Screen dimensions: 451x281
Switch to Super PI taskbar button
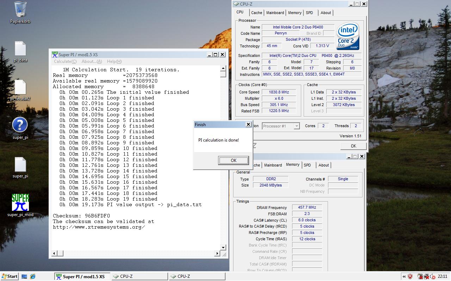coord(82,276)
